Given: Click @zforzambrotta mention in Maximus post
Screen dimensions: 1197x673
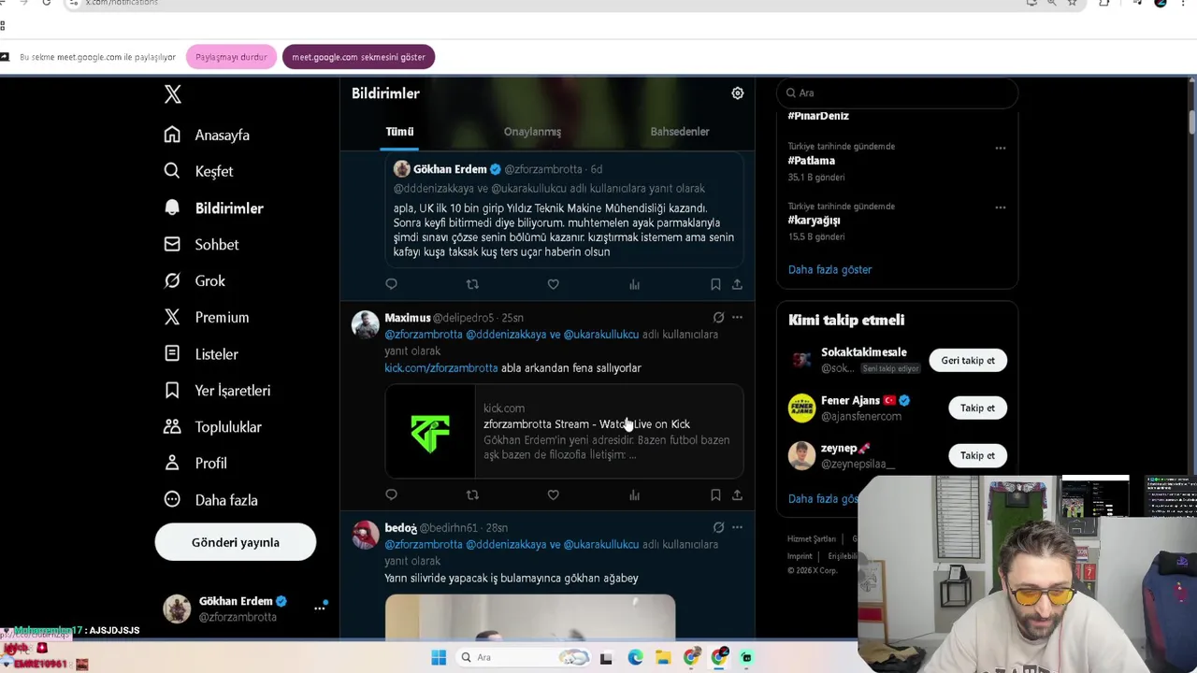Looking at the screenshot, I should pyautogui.click(x=424, y=335).
